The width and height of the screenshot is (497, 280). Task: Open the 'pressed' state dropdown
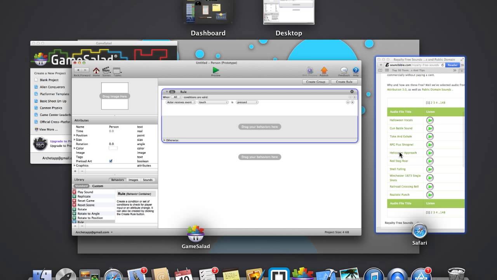pyautogui.click(x=247, y=102)
